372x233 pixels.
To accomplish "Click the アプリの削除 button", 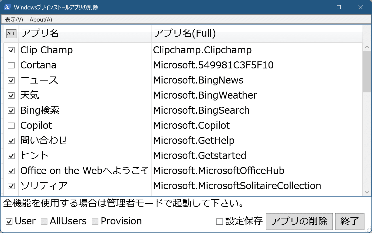I will [299, 221].
